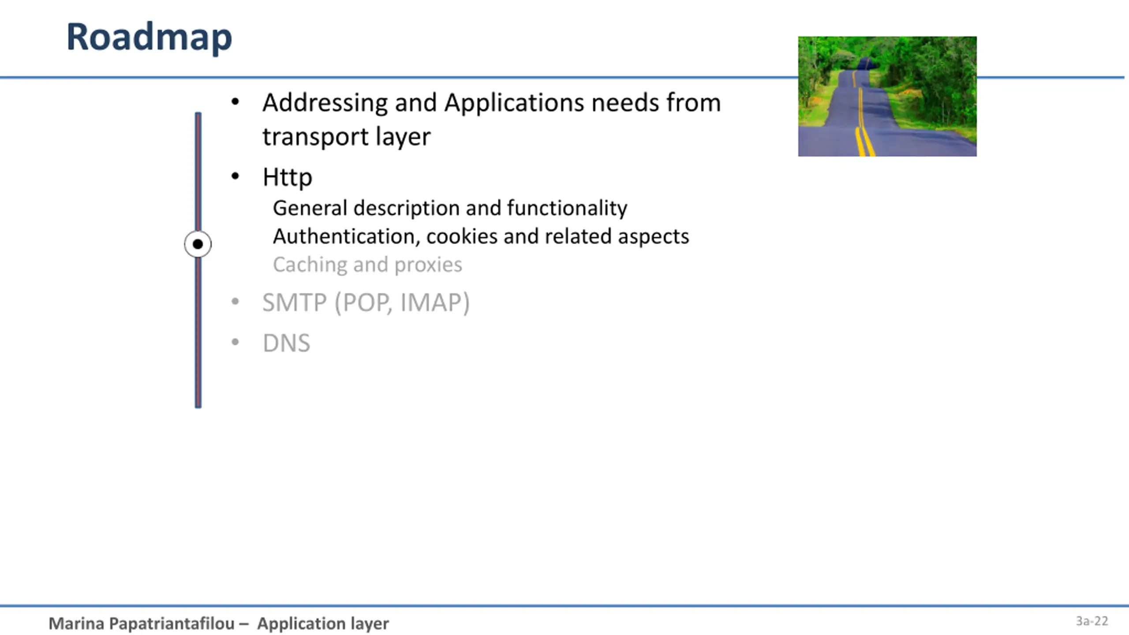Click the 'SMTP (POP, IMAP)' bullet
1129x635 pixels.
366,303
